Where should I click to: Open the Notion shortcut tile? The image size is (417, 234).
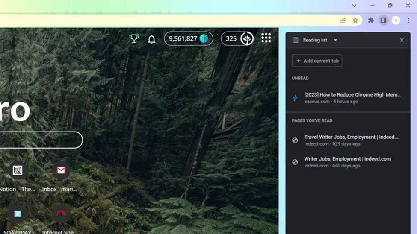(18, 171)
